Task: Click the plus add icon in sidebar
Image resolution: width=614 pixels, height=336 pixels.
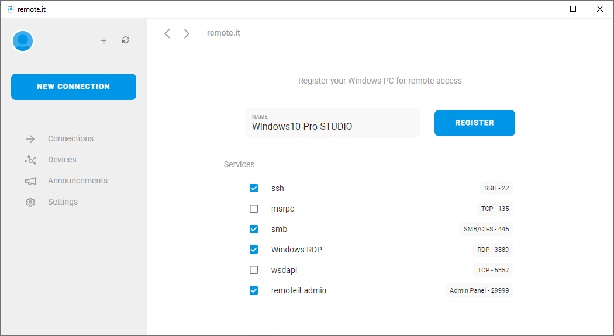Action: click(x=104, y=41)
